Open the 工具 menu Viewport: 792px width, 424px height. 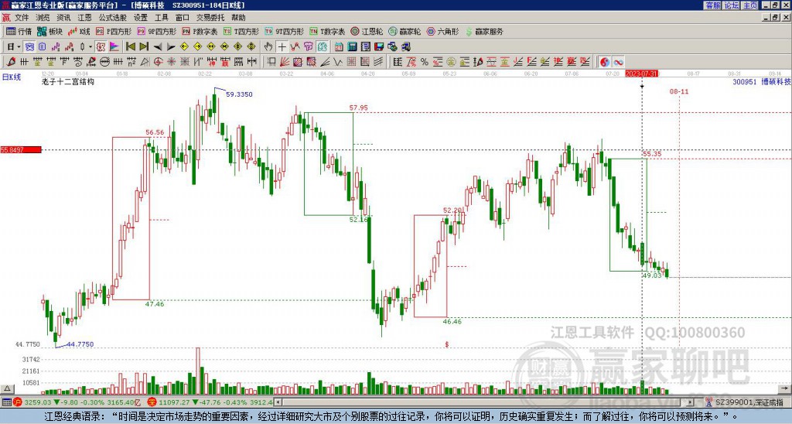point(161,18)
